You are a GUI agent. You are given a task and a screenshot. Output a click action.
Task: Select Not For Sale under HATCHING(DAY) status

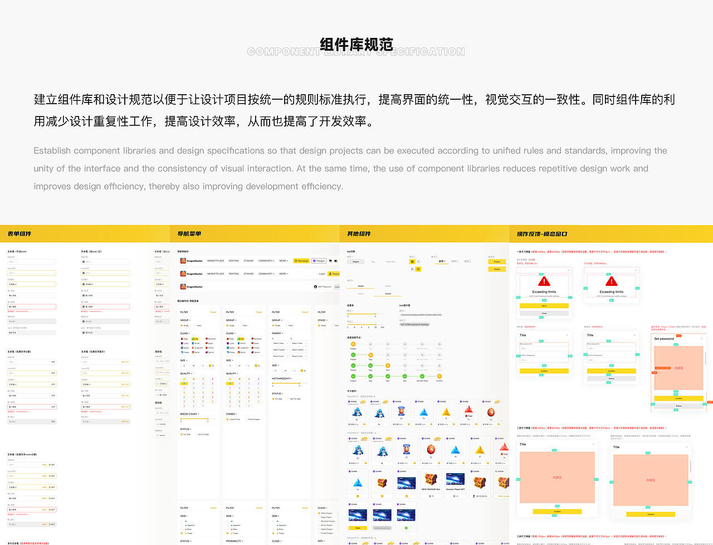293,399
